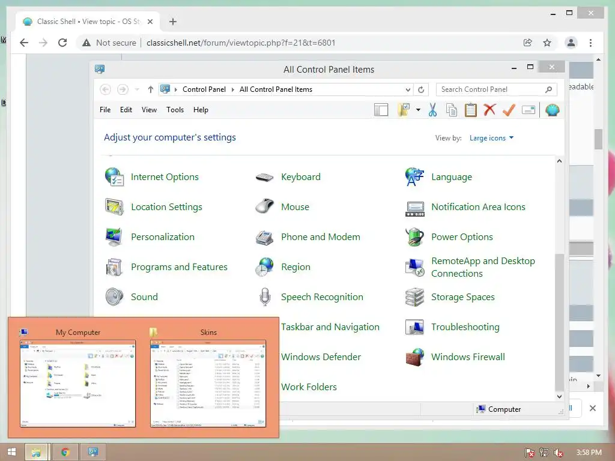615x461 pixels.
Task: Open Location Settings icon
Action: (x=114, y=207)
